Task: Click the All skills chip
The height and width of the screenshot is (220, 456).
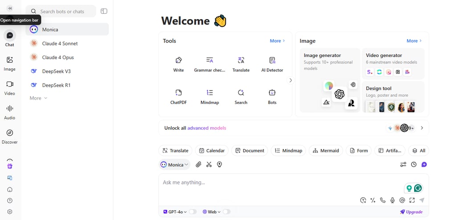Action: tap(419, 151)
